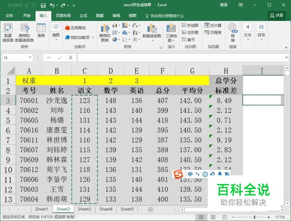Select row 5 header
Screen dimensions: 291x221
8,120
